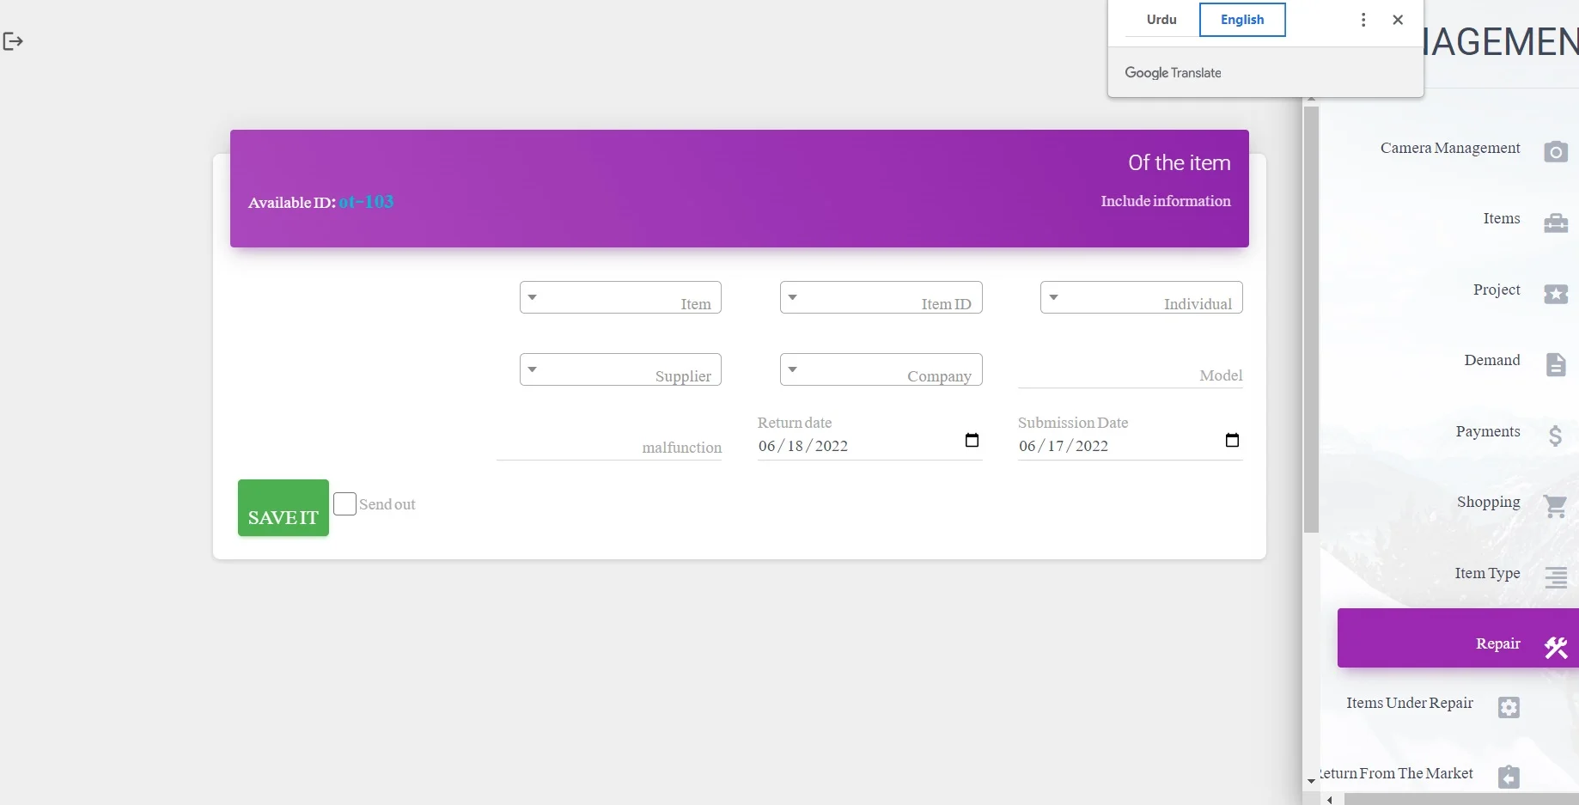1579x805 pixels.
Task: Click the Items briefcase icon
Action: point(1555,223)
